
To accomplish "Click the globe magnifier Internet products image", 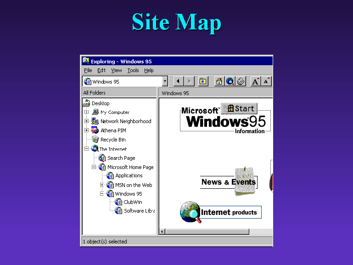I will (191, 212).
